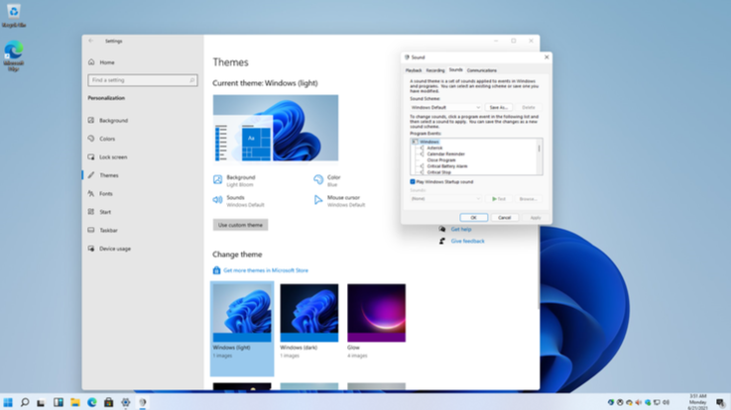Click the back arrow in Settings
731x410 pixels.
pyautogui.click(x=91, y=41)
